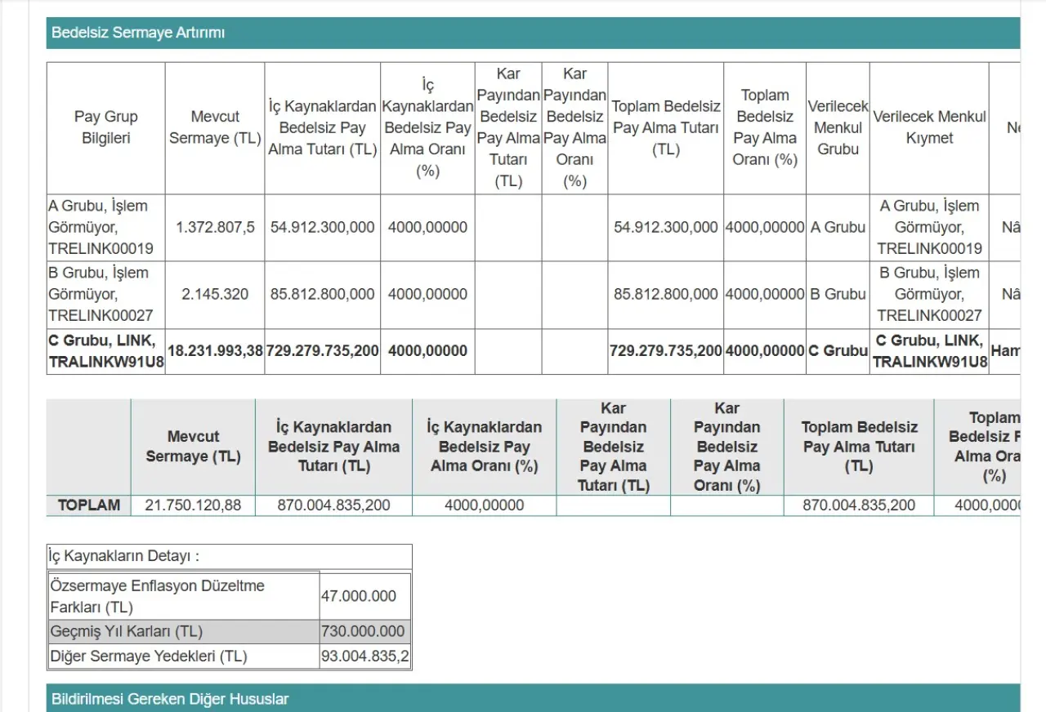Screen dimensions: 1046x712
Task: Select the 93.004.835,2 value cell
Action: 364,656
